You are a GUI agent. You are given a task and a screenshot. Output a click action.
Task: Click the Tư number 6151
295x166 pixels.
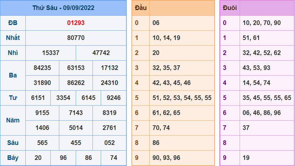coord(38,98)
